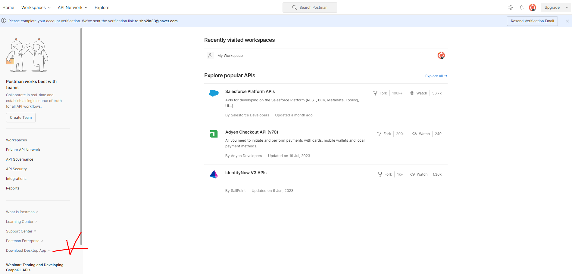Click Fork icon for Adyen Checkout API
This screenshot has width=572, height=274.
[x=379, y=134]
